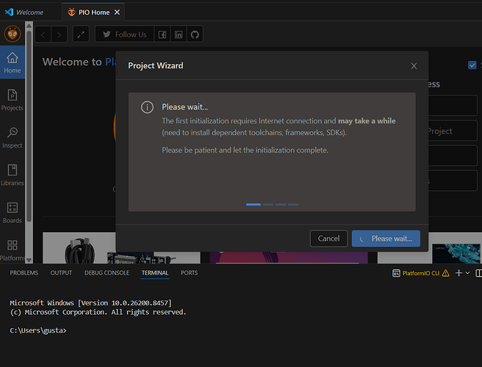This screenshot has height=367, width=482.
Task: Go to the Libraries section
Action: pyautogui.click(x=12, y=175)
